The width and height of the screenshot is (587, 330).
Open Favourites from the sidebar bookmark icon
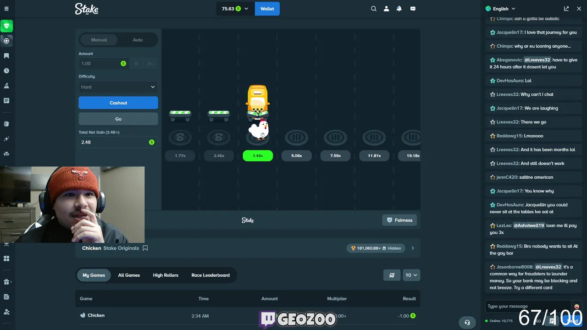tap(6, 56)
